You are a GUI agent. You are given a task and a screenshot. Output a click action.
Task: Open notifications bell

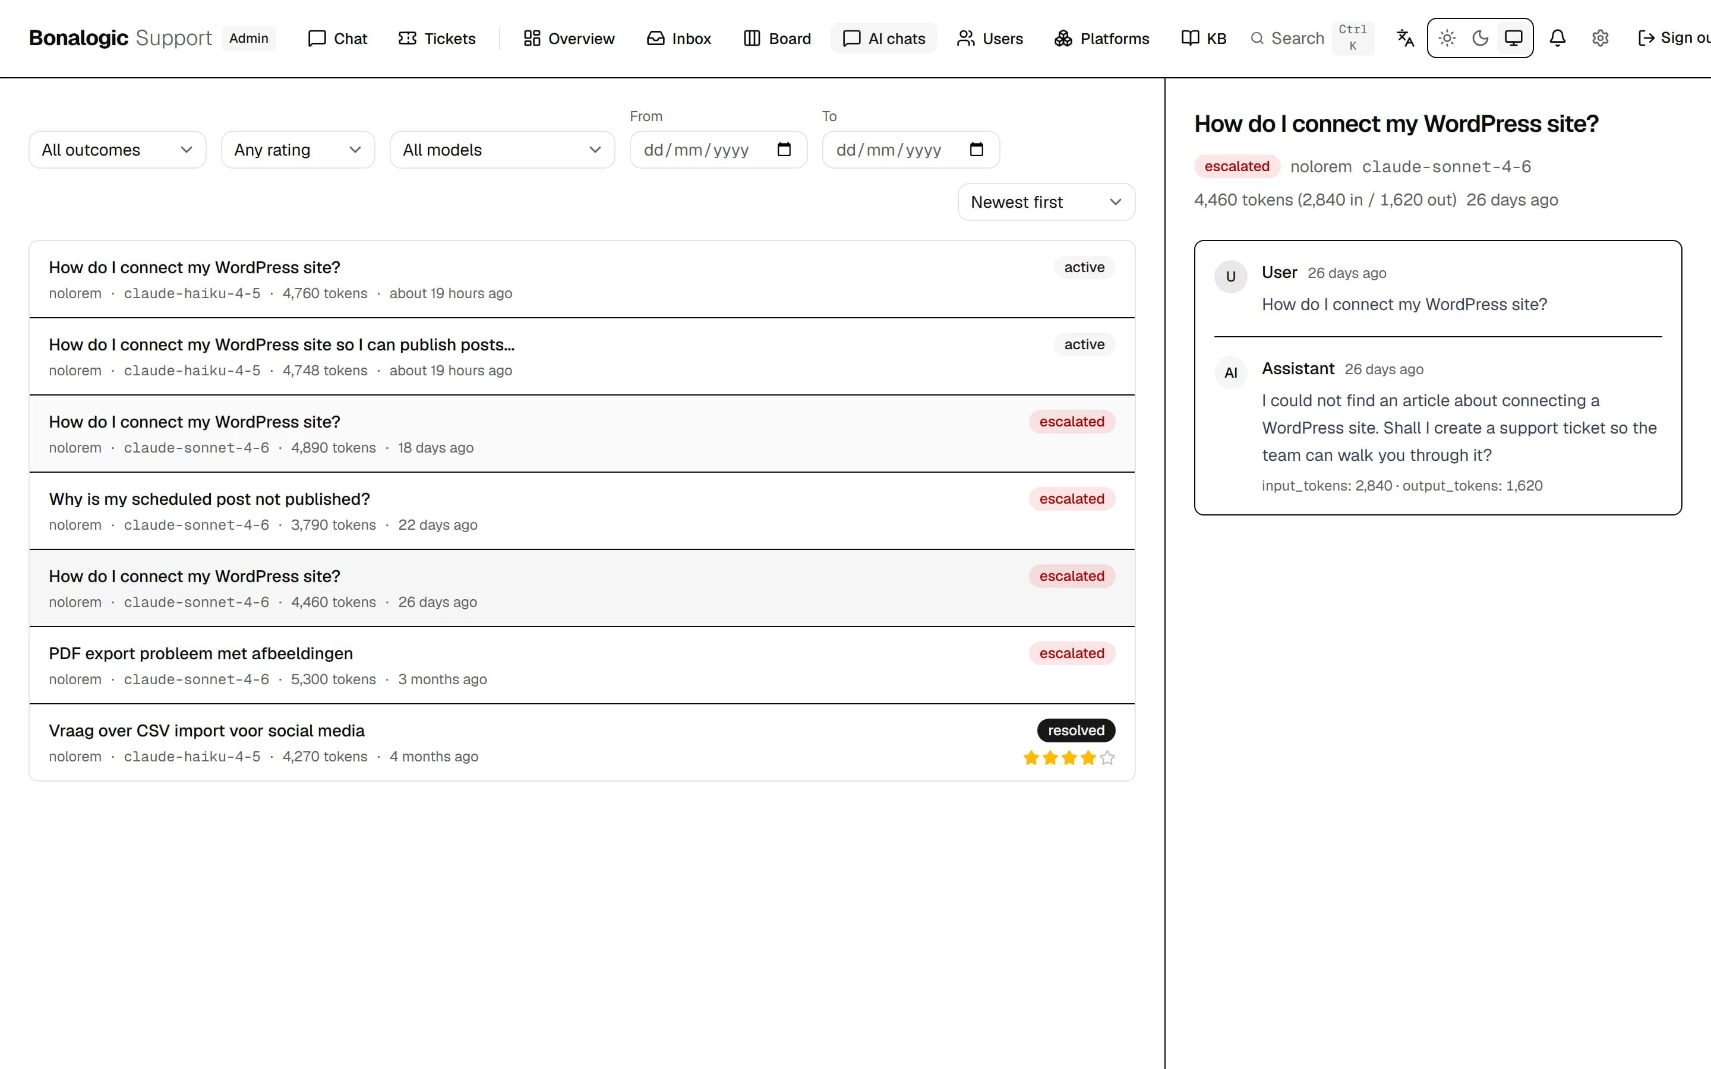pos(1558,38)
